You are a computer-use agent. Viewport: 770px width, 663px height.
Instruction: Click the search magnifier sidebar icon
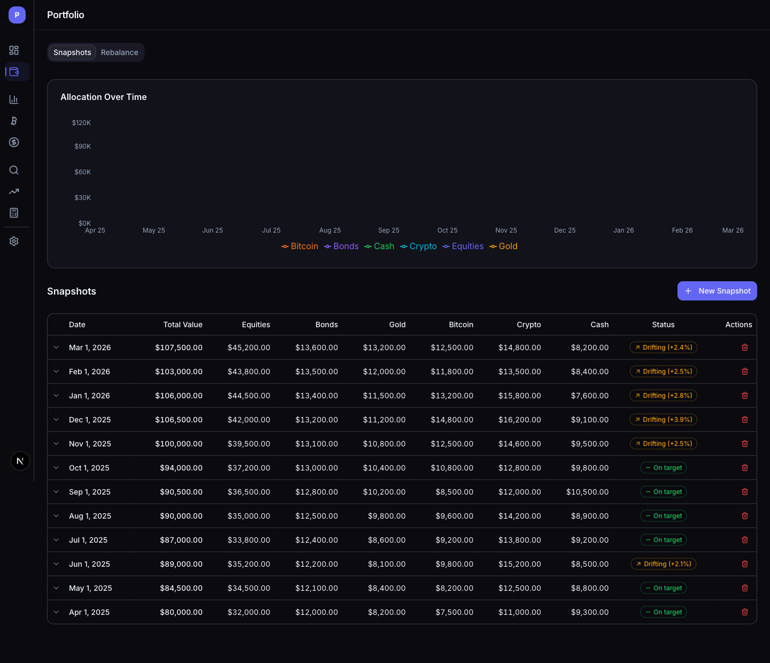click(x=14, y=170)
